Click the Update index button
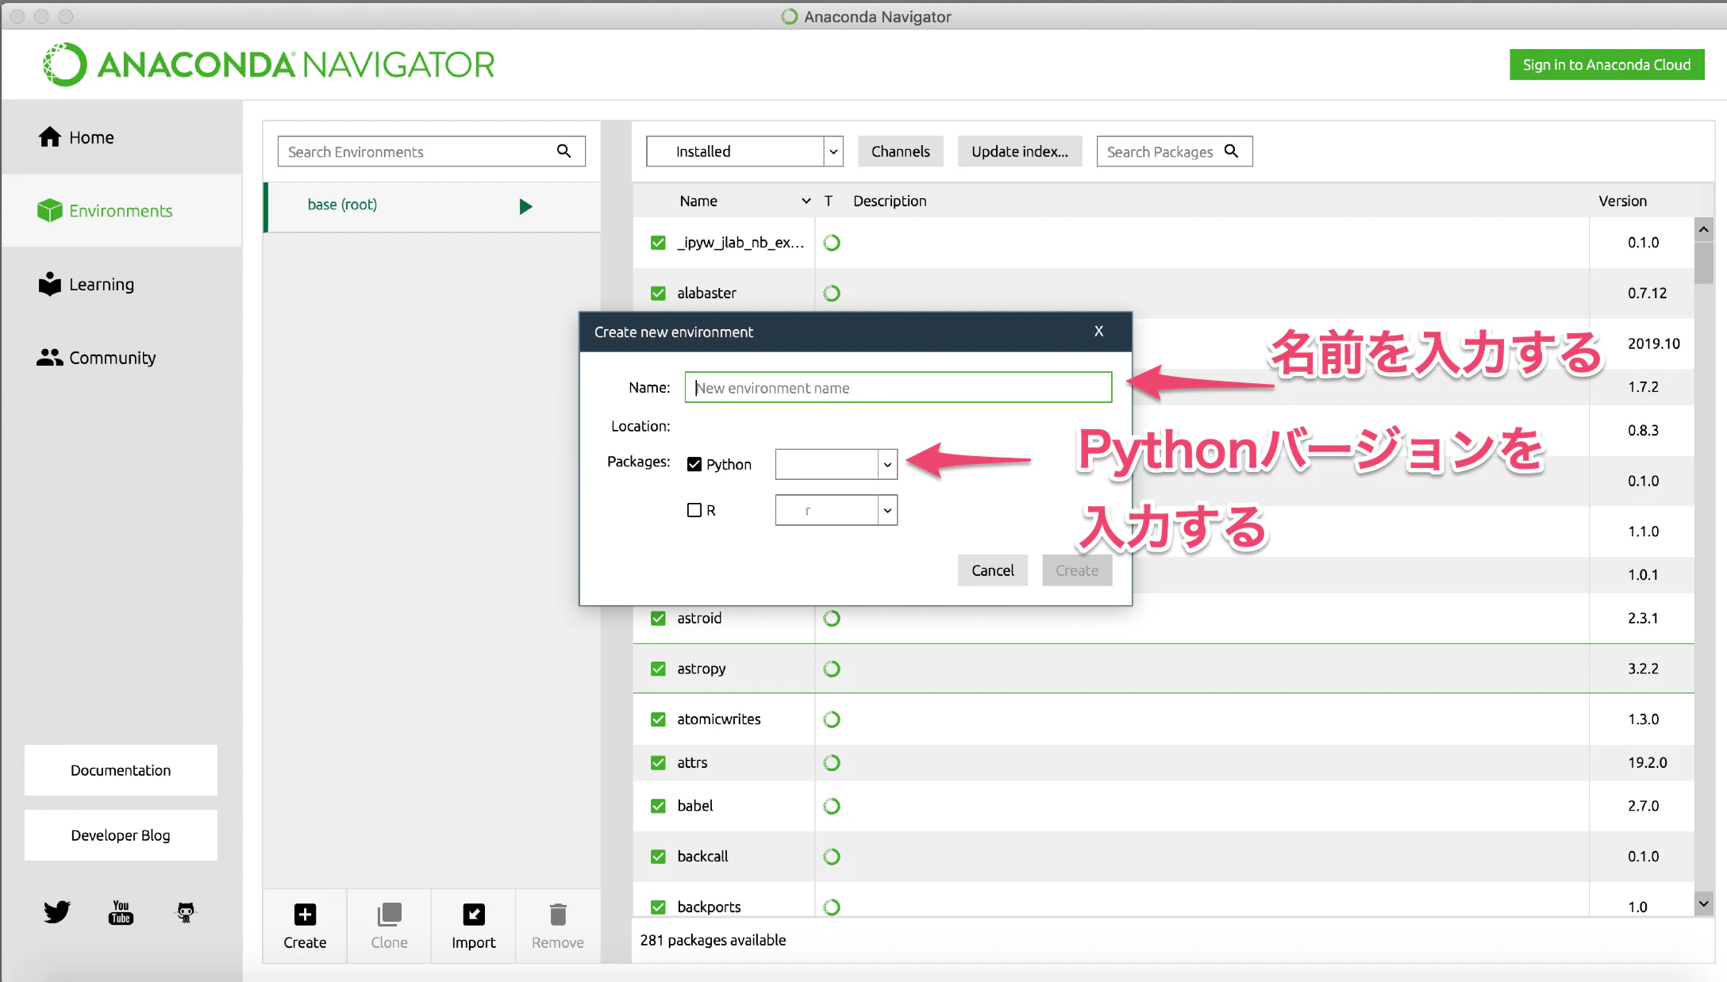 coord(1020,152)
